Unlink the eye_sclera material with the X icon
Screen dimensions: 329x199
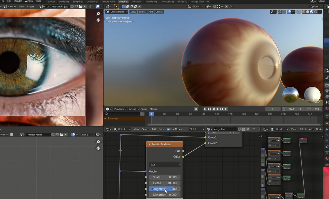click(x=248, y=129)
